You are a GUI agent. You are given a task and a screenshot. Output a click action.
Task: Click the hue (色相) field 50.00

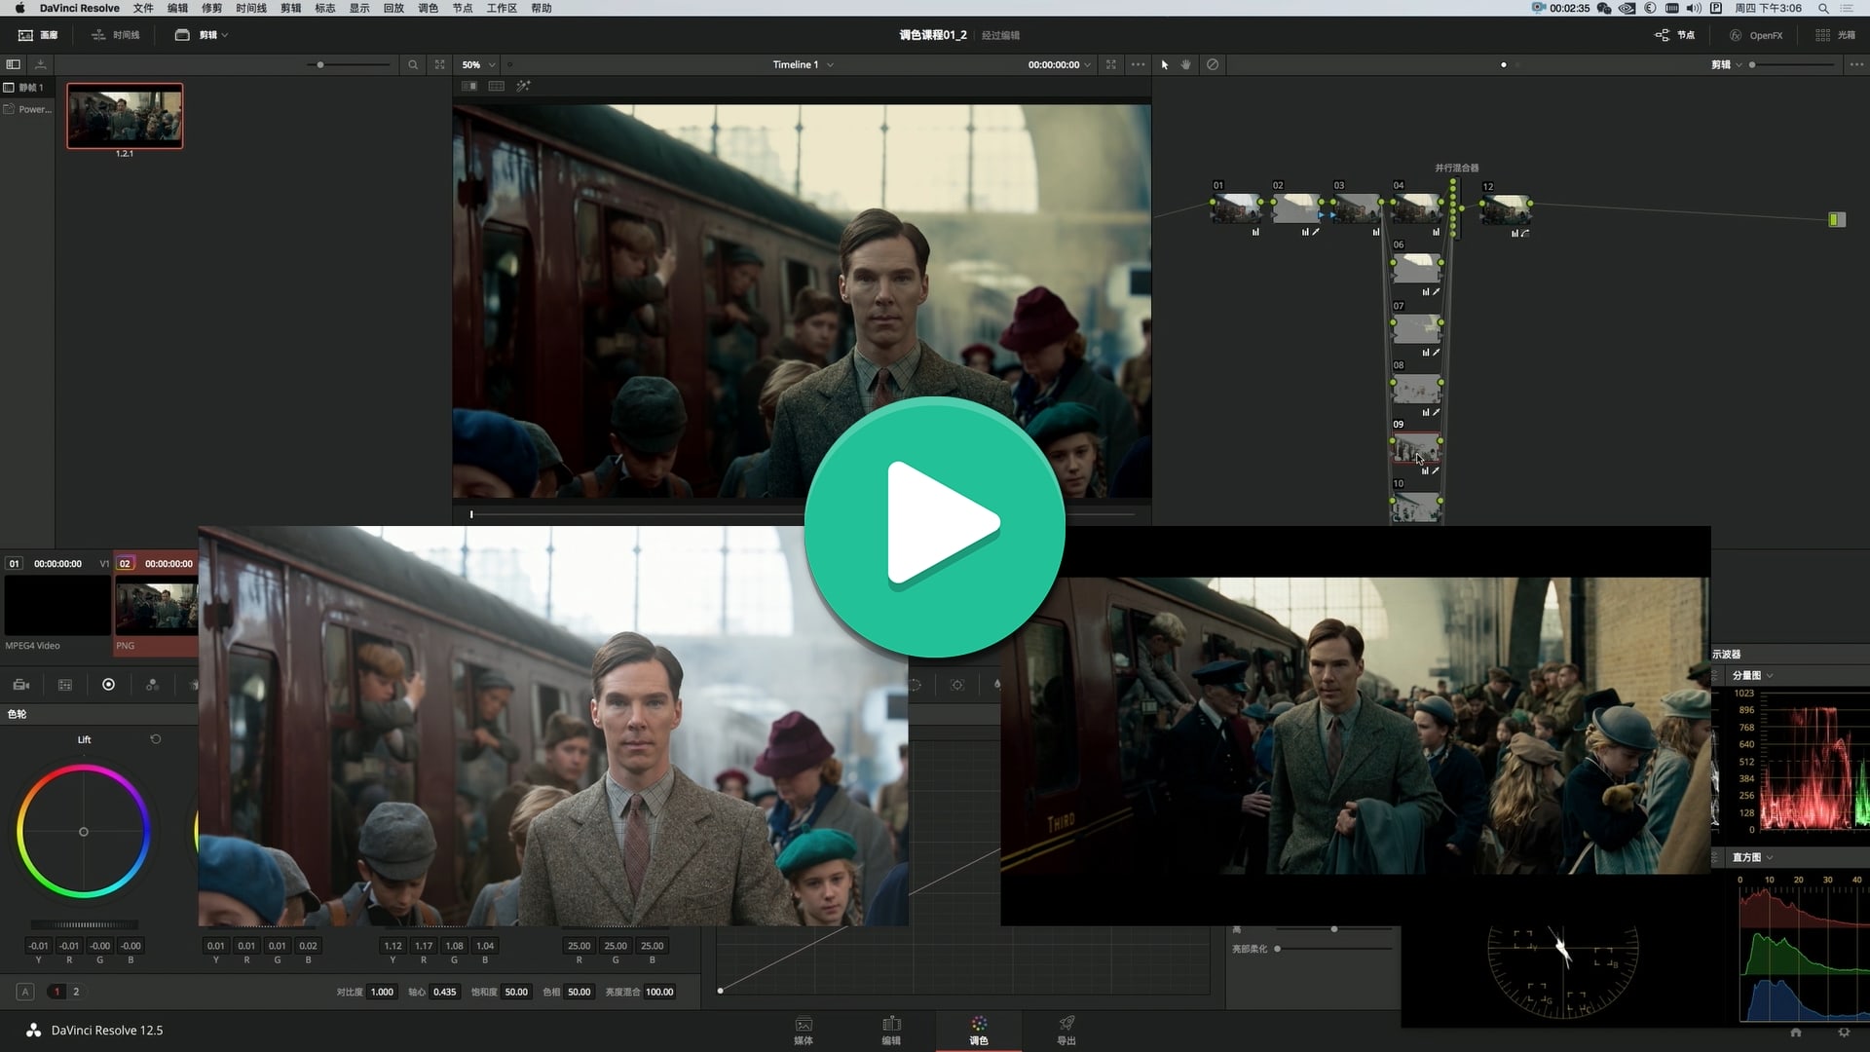[x=580, y=992]
